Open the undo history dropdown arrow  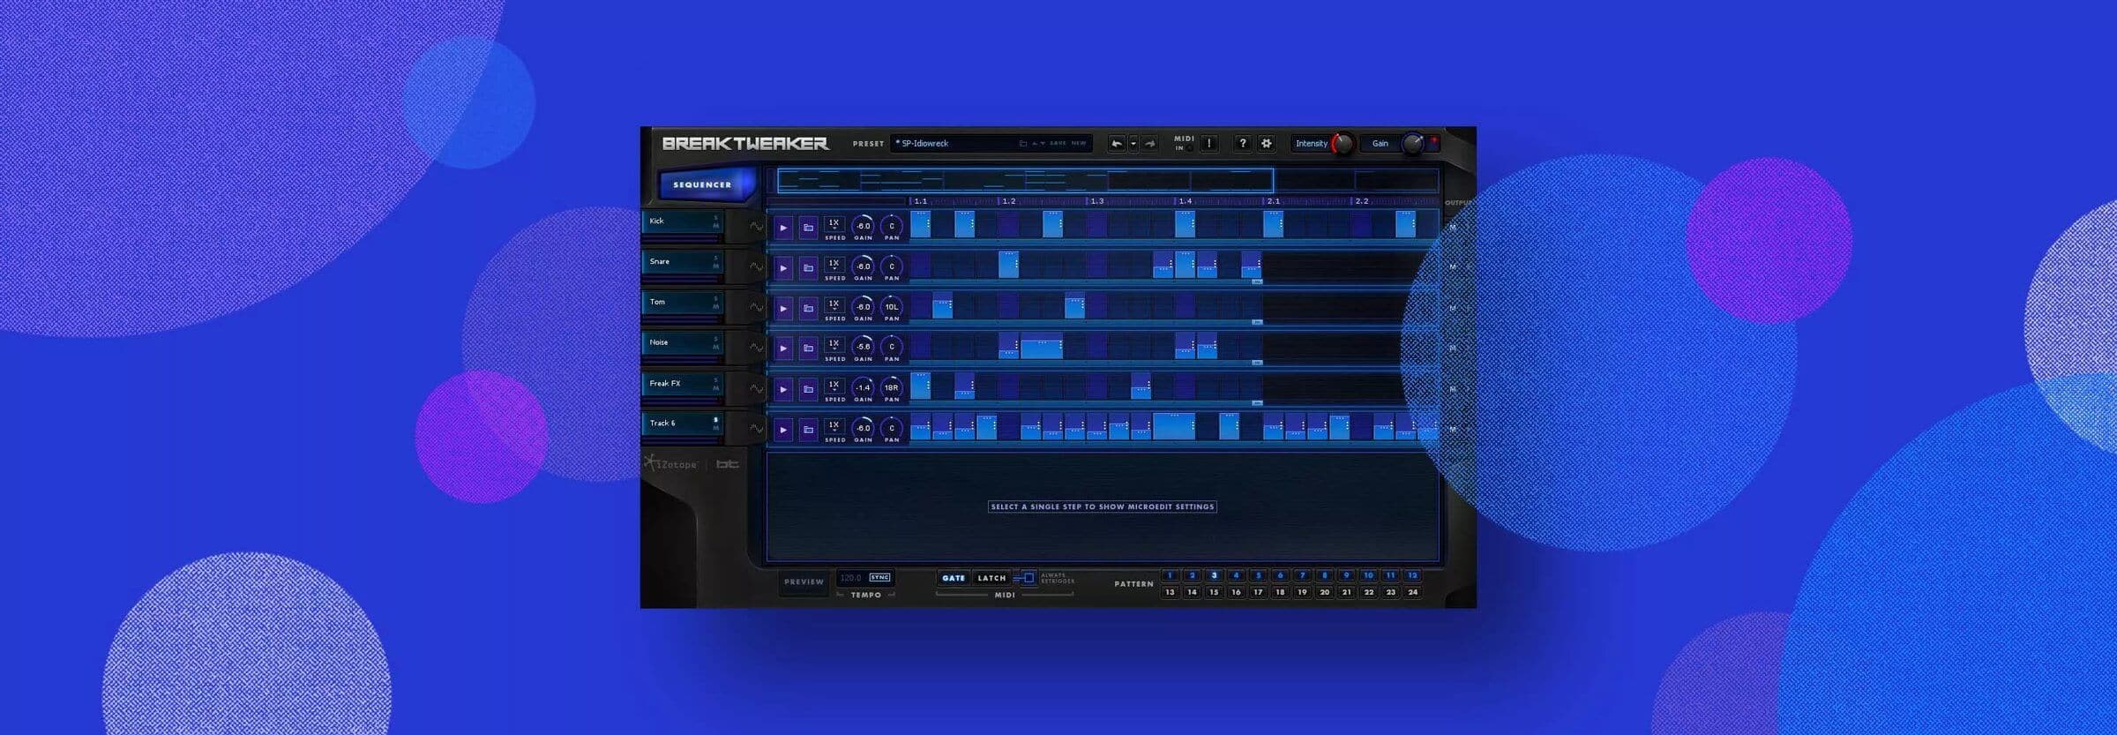1133,143
